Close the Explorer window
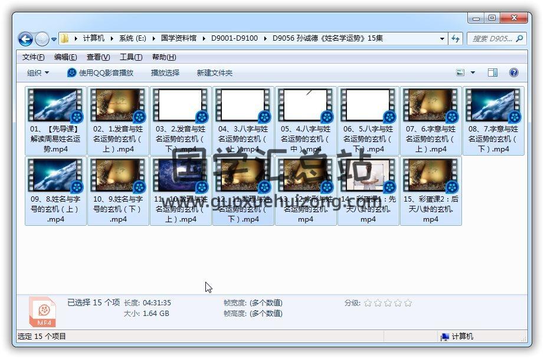This screenshot has height=359, width=544. pos(514,18)
